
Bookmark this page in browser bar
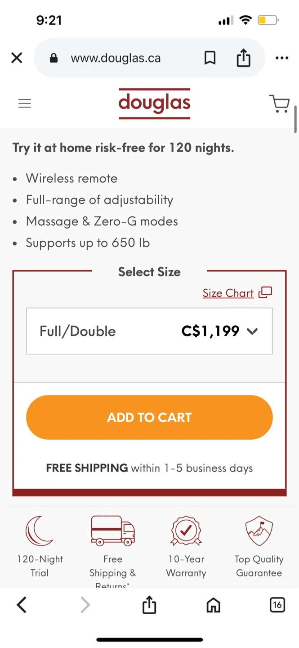point(210,58)
